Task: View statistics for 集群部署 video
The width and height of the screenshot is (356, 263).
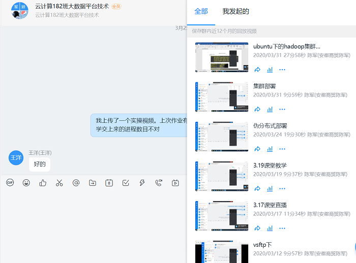Action: [270, 109]
